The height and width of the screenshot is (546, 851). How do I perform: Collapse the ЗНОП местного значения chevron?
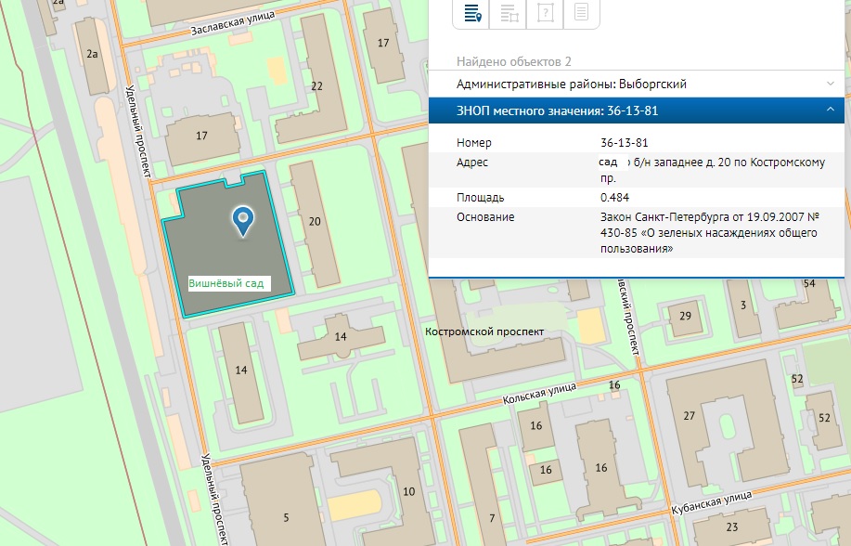830,111
